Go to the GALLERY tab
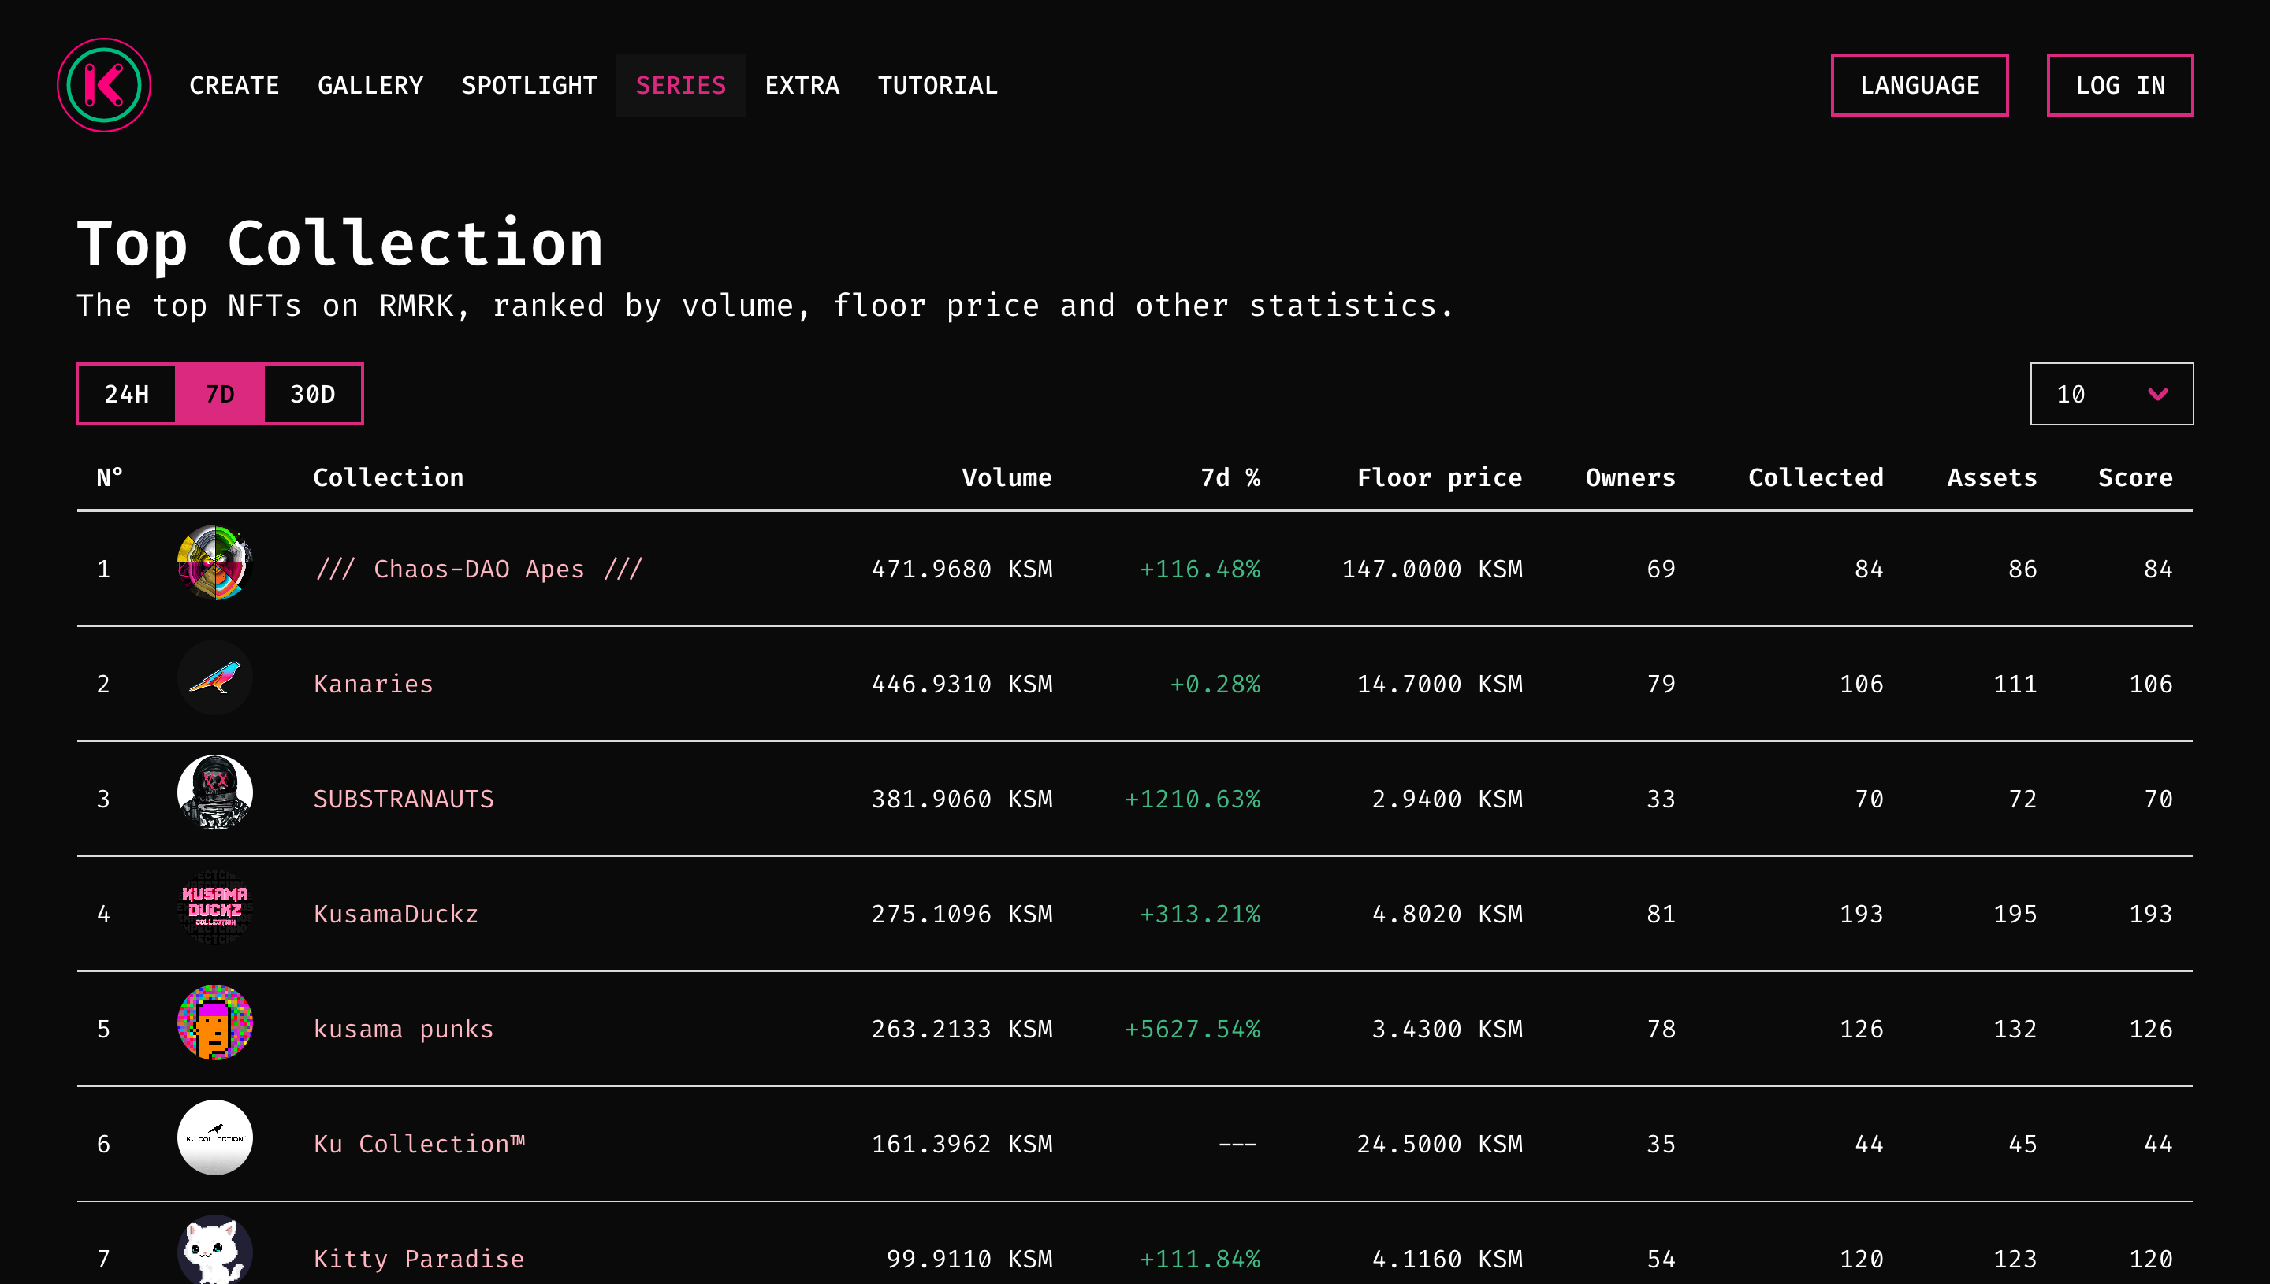 (x=370, y=86)
